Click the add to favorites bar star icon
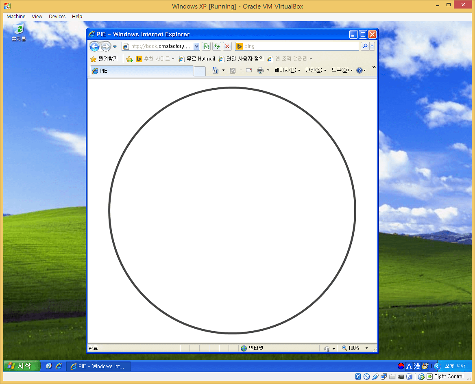This screenshot has width=475, height=384. (x=129, y=59)
